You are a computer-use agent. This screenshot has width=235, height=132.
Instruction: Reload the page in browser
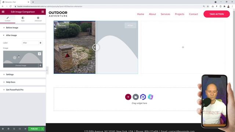(x=11, y=7)
